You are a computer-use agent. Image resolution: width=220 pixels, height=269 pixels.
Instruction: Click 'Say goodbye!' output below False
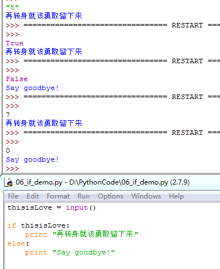pos(32,88)
